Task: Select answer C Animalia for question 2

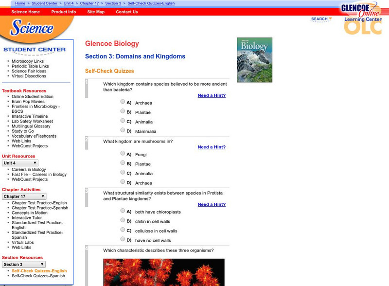Action: [x=123, y=172]
